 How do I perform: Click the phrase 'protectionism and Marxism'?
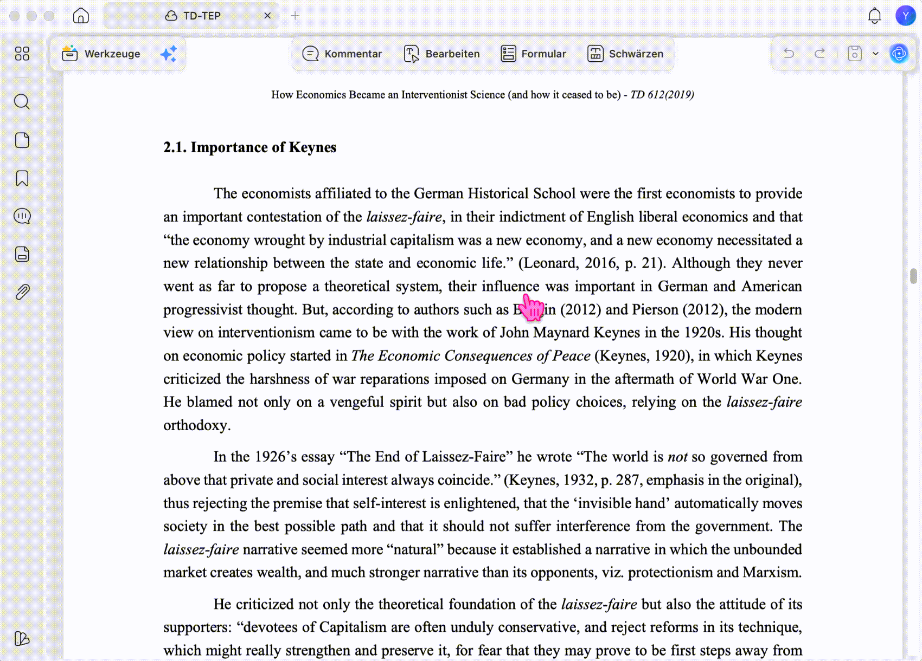pyautogui.click(x=714, y=573)
